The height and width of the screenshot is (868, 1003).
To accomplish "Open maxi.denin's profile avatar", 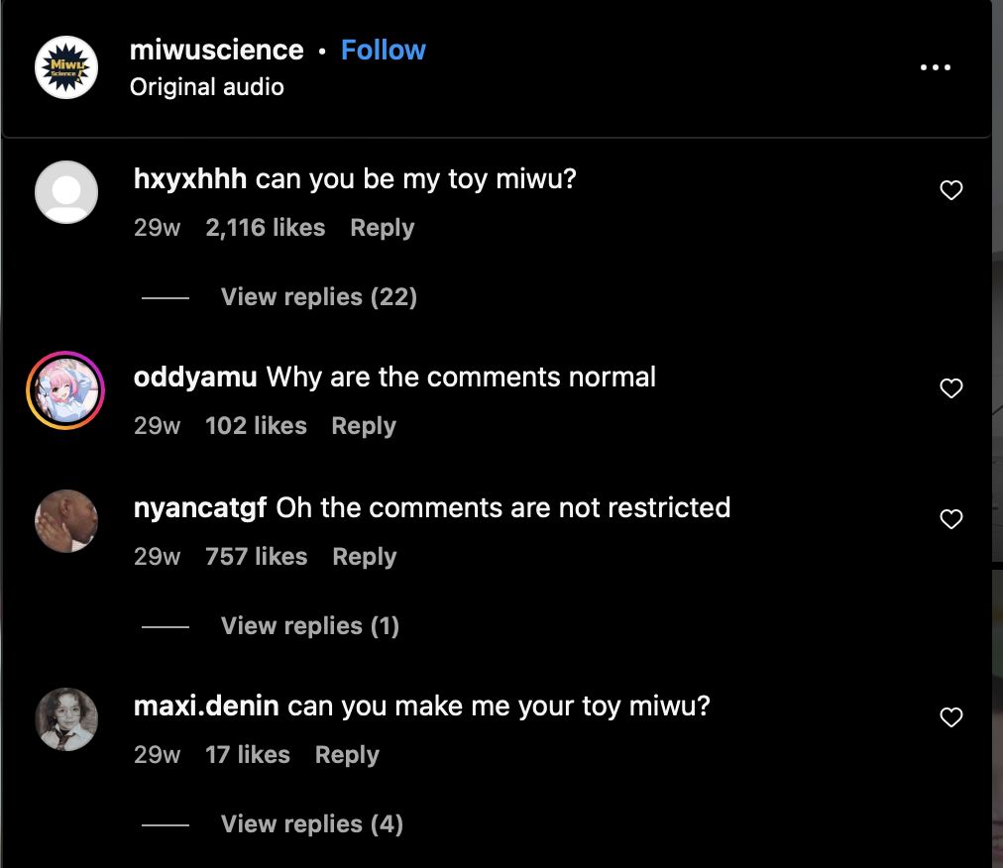I will [x=66, y=719].
